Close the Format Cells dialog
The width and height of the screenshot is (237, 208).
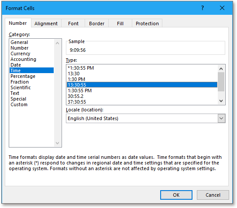tap(222, 8)
